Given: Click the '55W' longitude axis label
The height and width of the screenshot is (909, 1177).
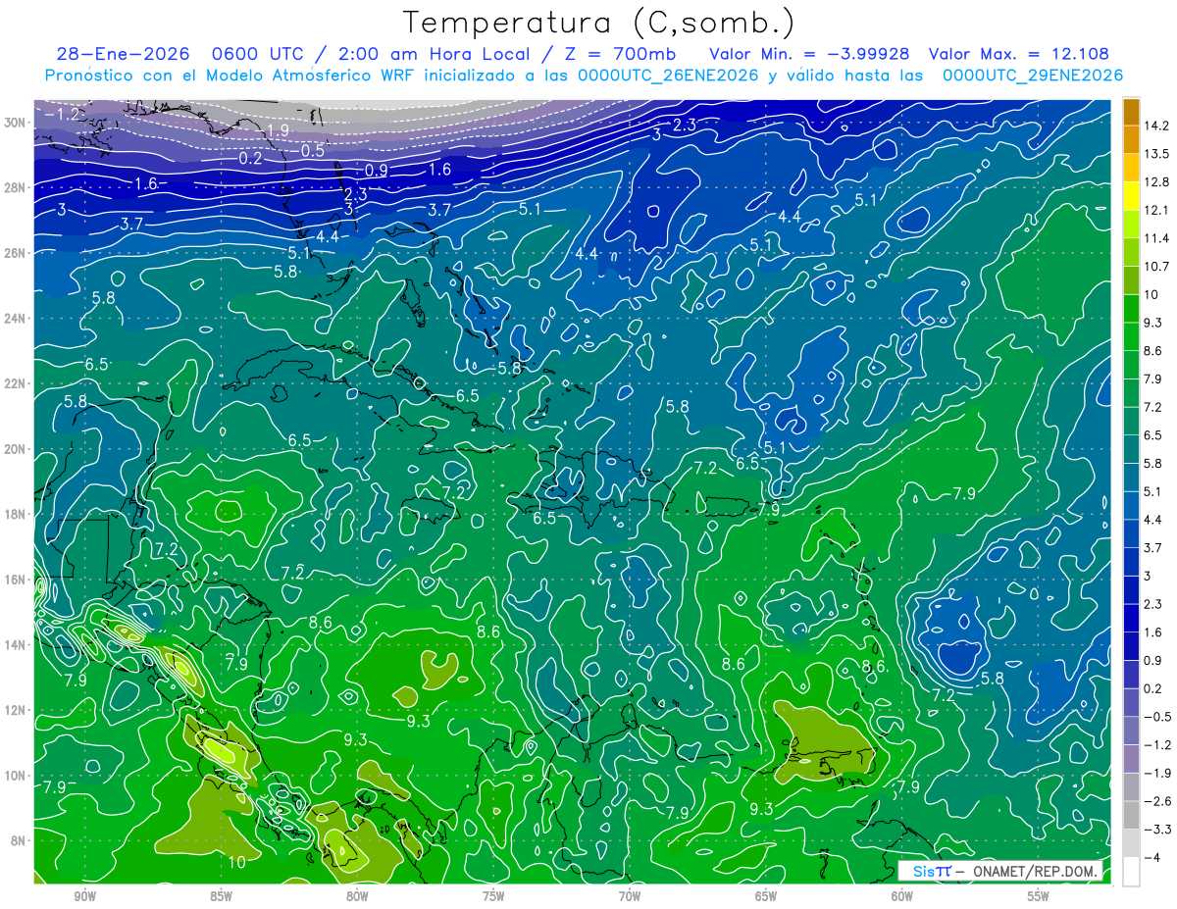Looking at the screenshot, I should pyautogui.click(x=1039, y=896).
